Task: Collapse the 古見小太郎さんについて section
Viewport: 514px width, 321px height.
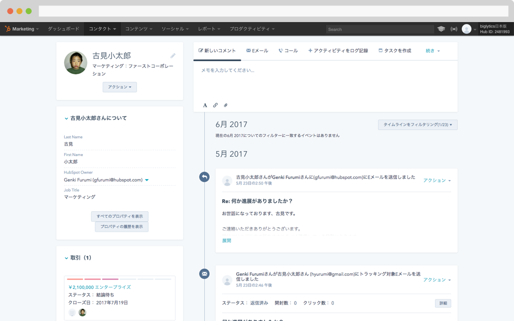Action: tap(66, 118)
